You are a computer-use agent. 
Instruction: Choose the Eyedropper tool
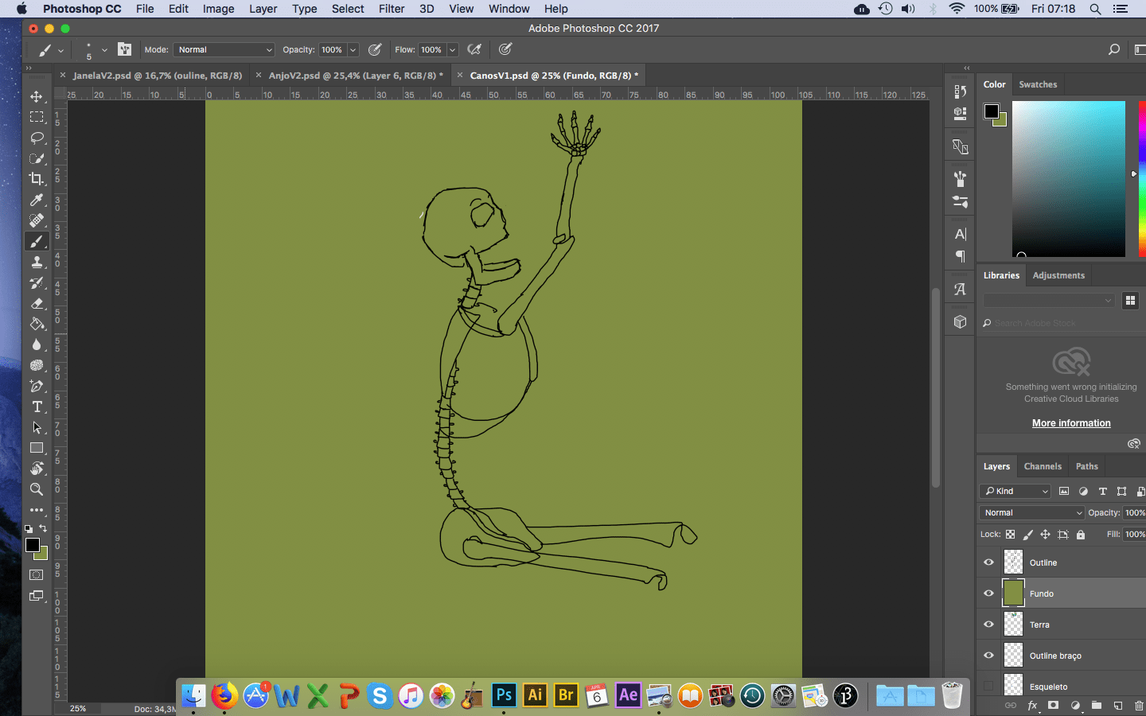coord(37,200)
